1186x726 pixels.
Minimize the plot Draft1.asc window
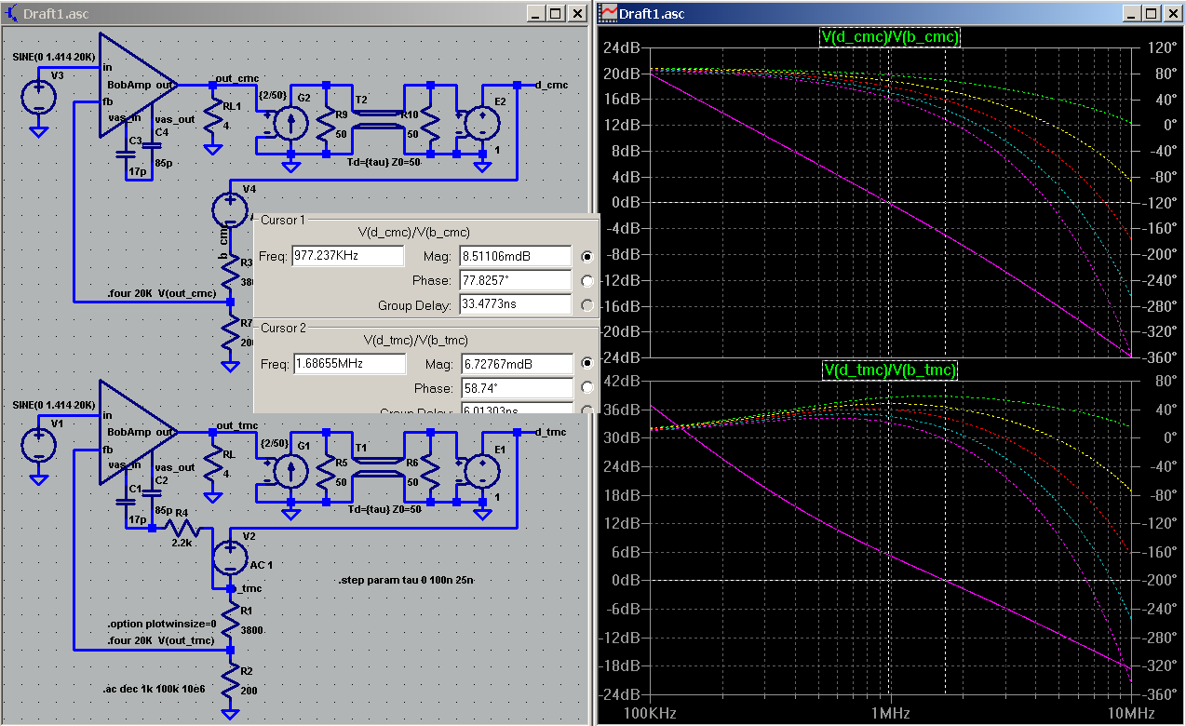pos(1131,13)
